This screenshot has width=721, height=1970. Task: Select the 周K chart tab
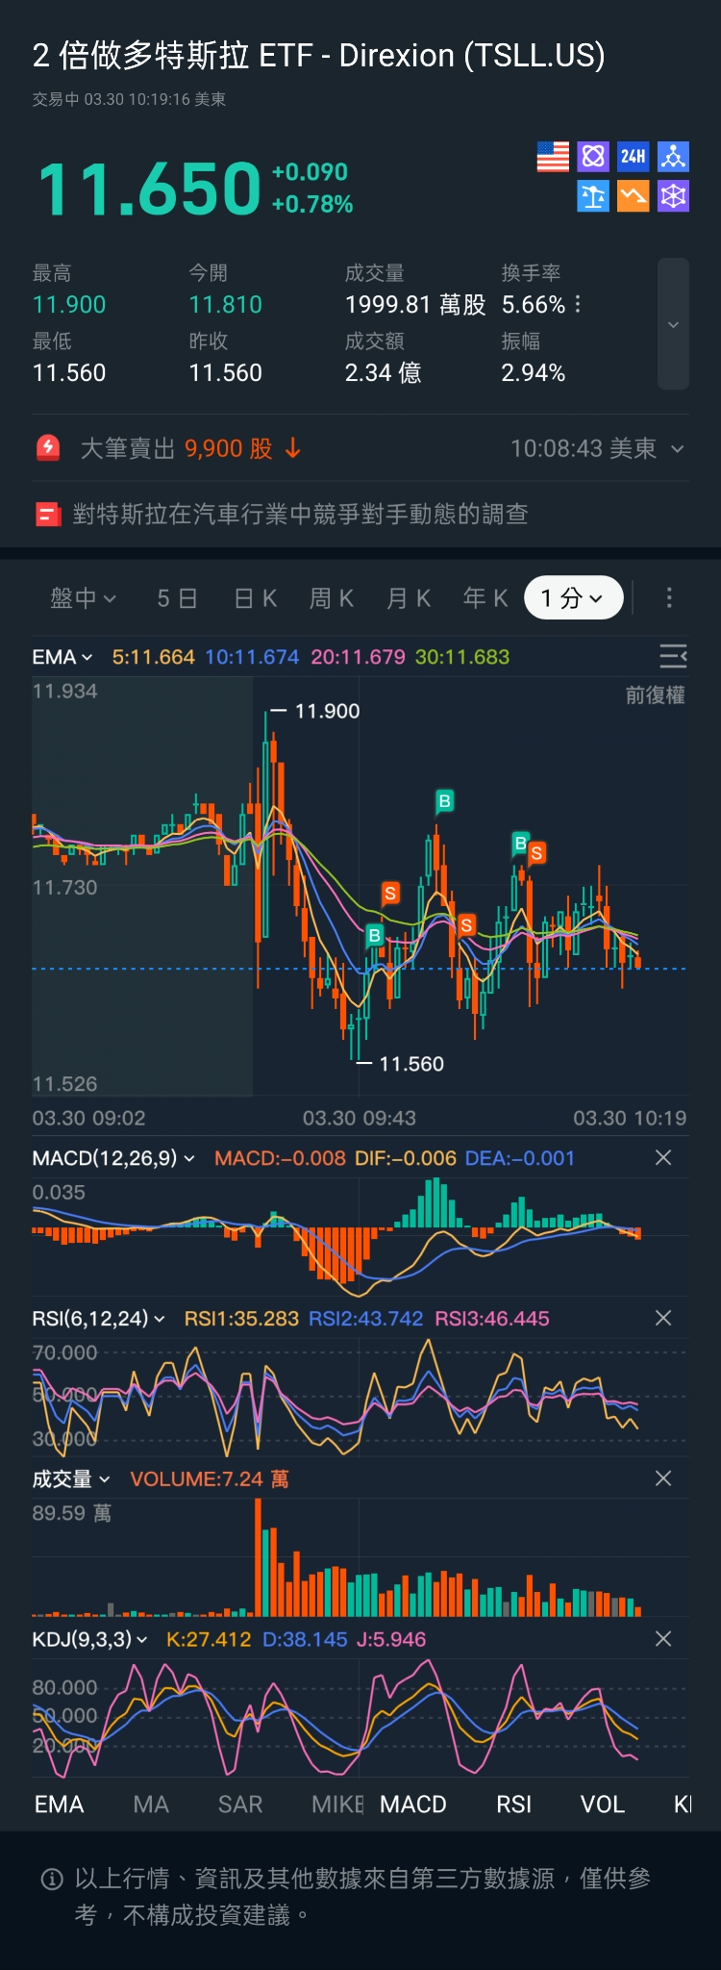pos(332,598)
